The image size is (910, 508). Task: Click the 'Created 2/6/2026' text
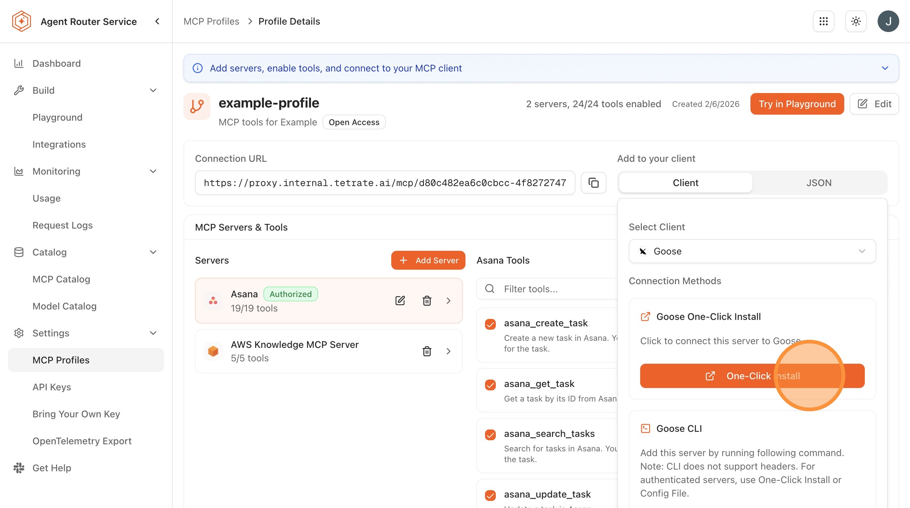tap(705, 104)
